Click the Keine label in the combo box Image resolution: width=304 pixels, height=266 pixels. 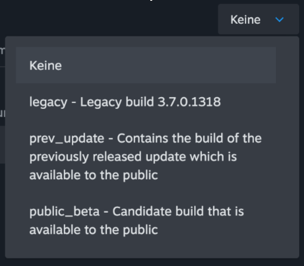[x=245, y=20]
